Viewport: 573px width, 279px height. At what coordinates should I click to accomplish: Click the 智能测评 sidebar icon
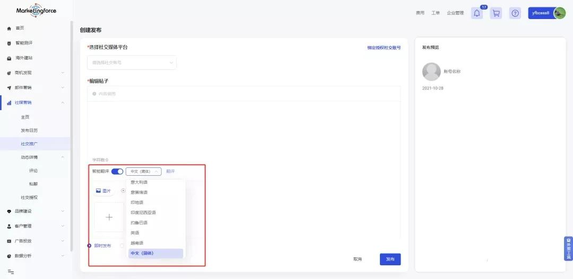coord(10,43)
